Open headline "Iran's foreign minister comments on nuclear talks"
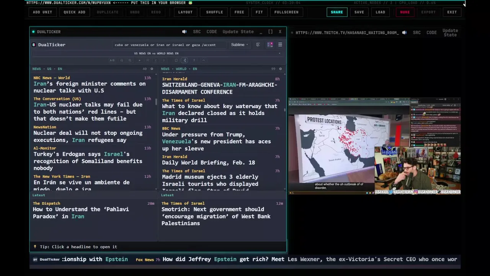Screen dimensions: 490x276 point(90,87)
